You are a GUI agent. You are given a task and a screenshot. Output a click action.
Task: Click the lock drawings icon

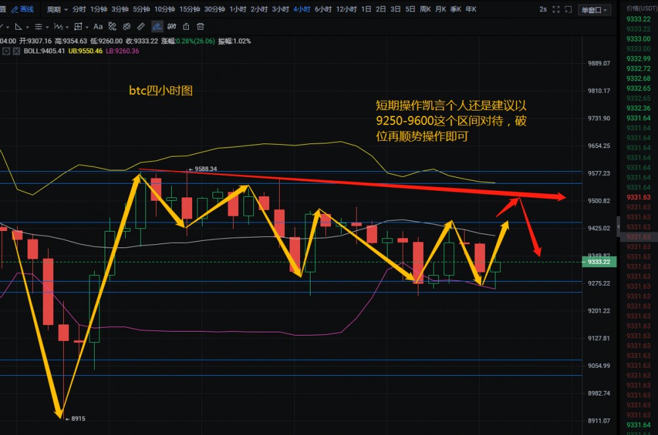point(186,26)
